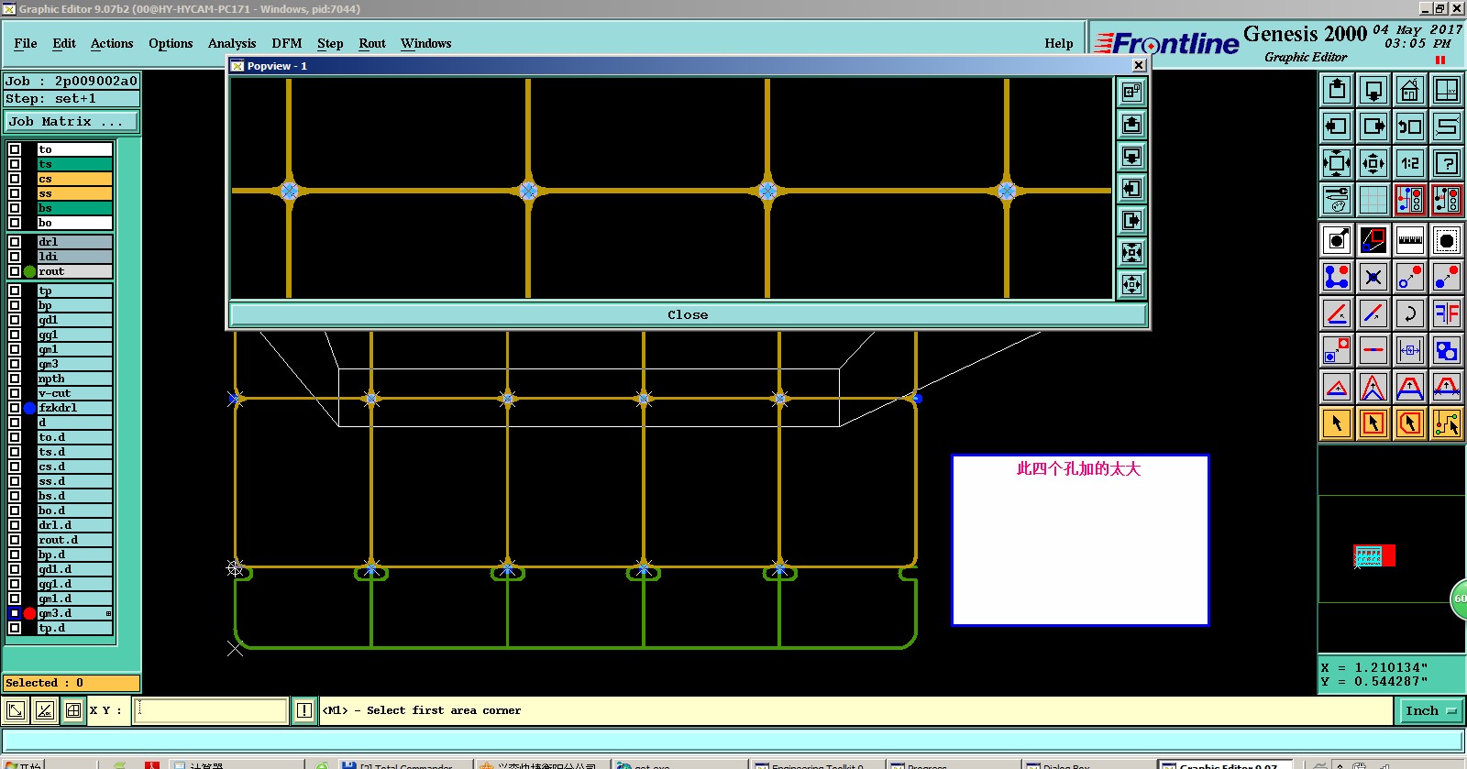This screenshot has height=769, width=1467.
Task: Click the pan down view icon
Action: pyautogui.click(x=1373, y=90)
